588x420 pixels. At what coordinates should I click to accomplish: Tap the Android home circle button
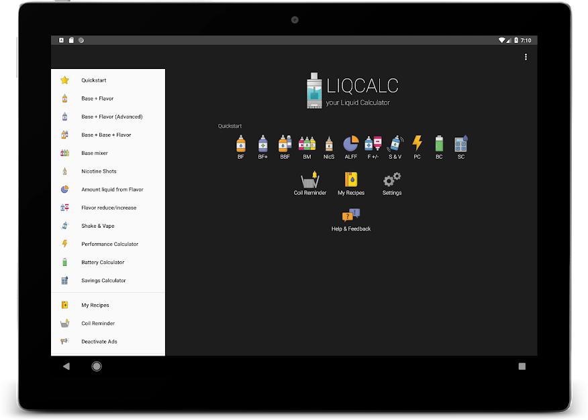point(97,366)
